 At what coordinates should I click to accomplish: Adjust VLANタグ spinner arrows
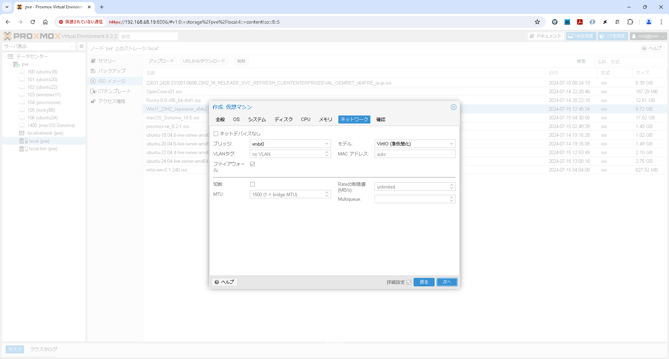(x=327, y=154)
